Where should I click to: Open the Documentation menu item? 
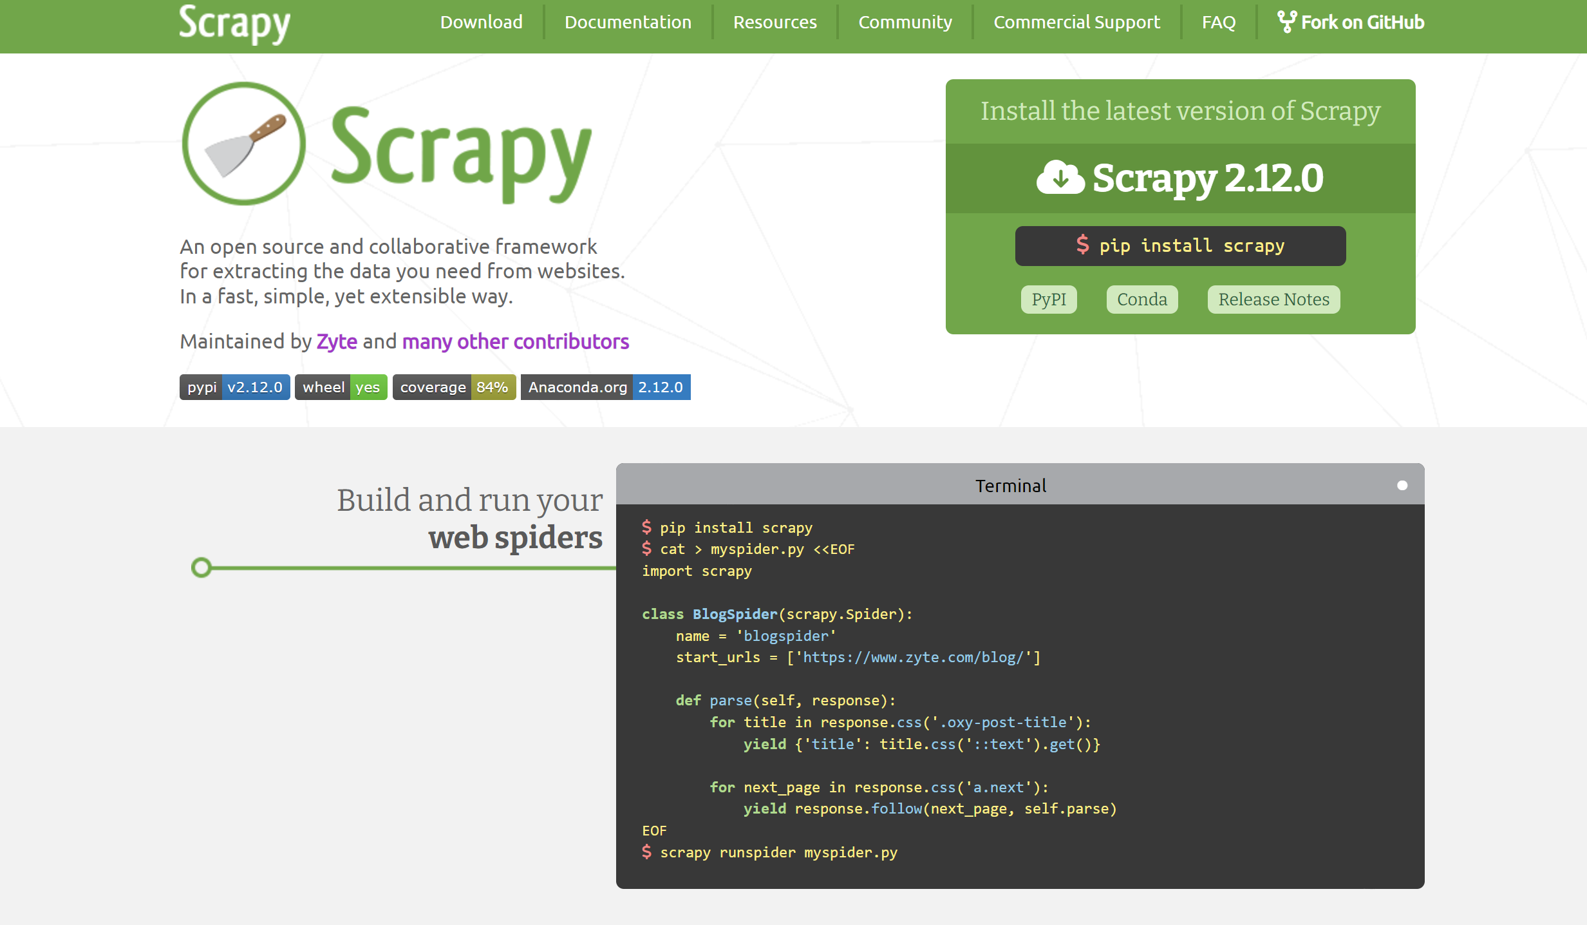(626, 22)
